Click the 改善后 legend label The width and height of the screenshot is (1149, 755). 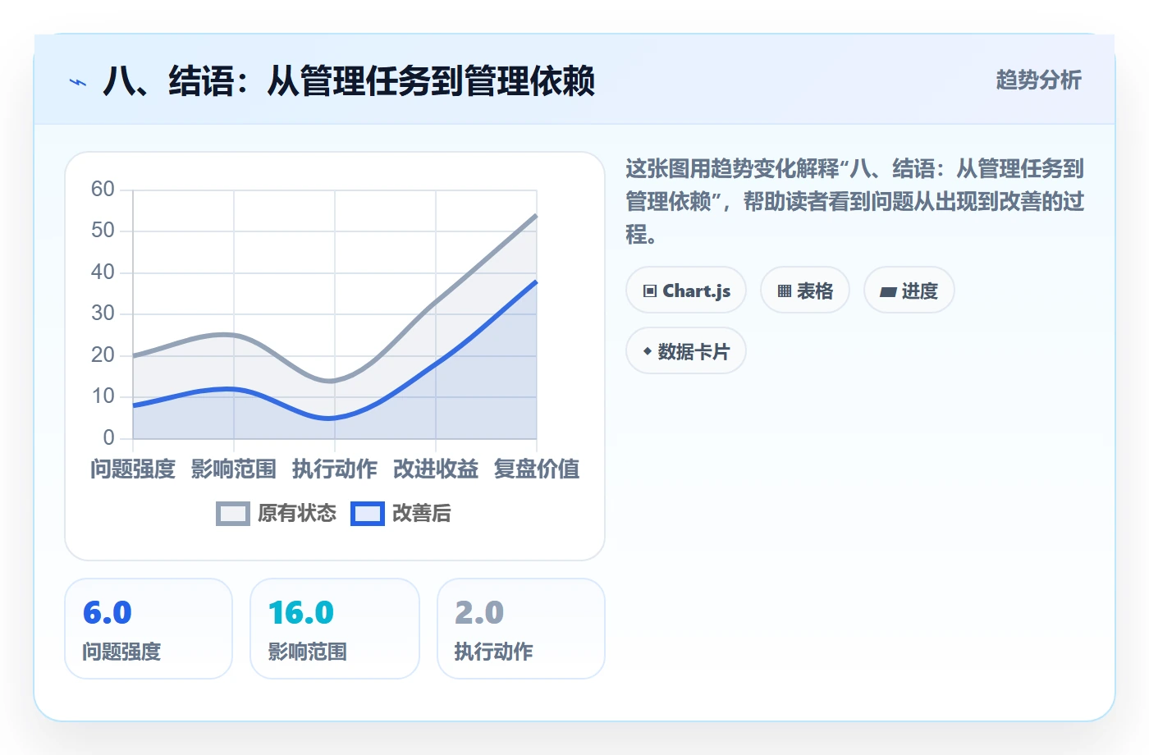point(422,514)
